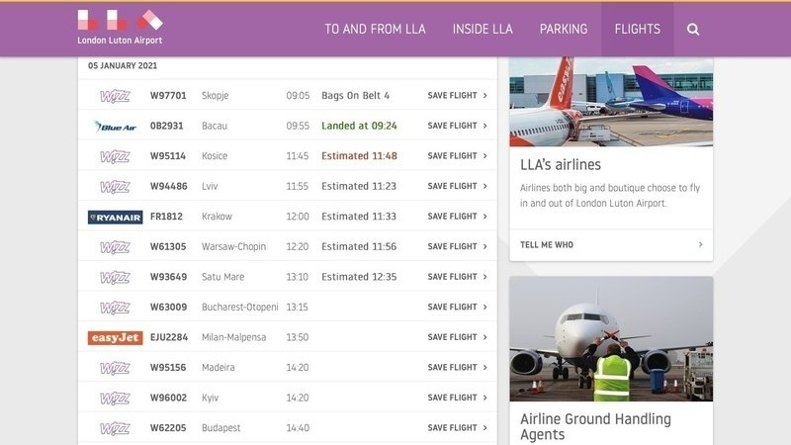Image resolution: width=791 pixels, height=445 pixels.
Task: Click the Skopje origin text
Action: point(216,96)
